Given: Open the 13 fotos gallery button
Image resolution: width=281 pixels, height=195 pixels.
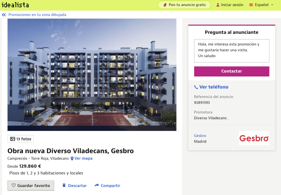Looking at the screenshot, I should click(20, 139).
